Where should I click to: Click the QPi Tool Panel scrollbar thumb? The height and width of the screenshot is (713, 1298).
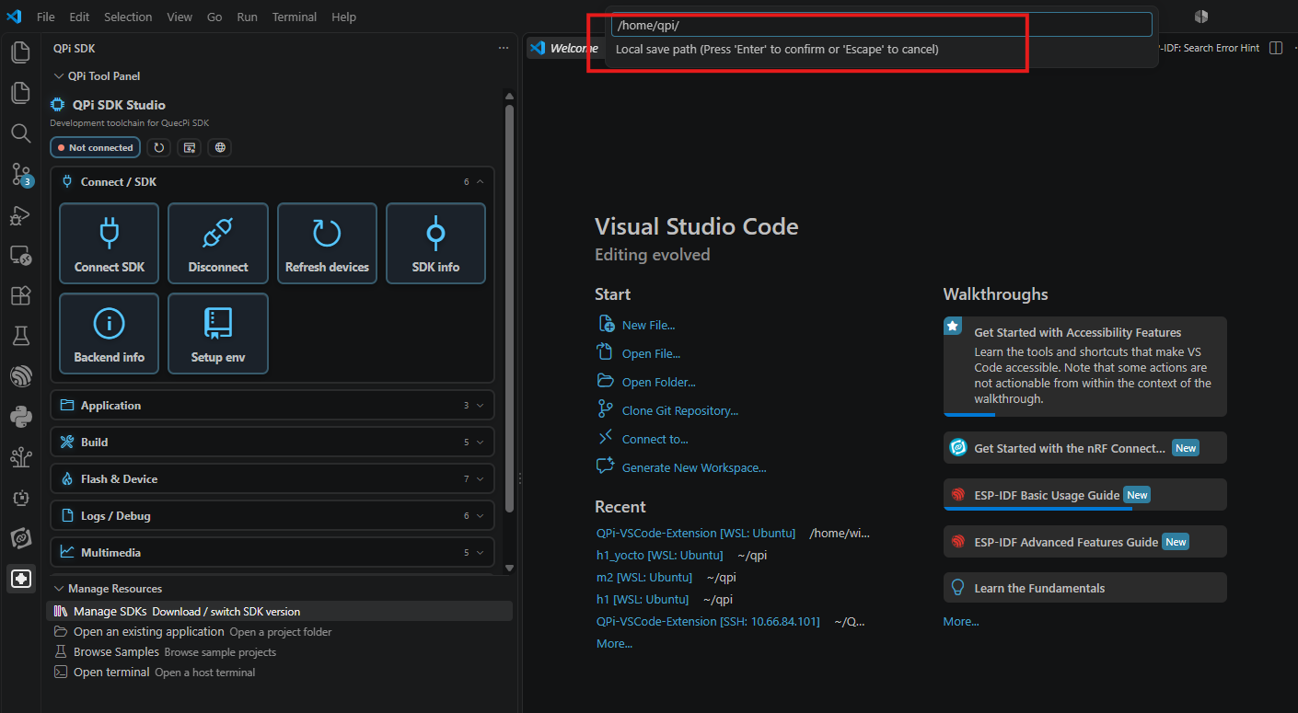click(x=509, y=308)
